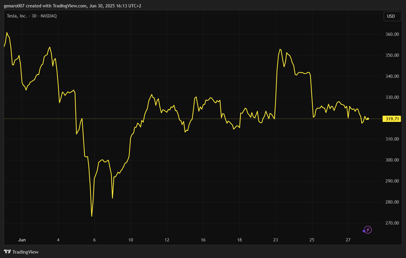Click the TradingView logo at bottom
406x258 pixels.
(21, 252)
